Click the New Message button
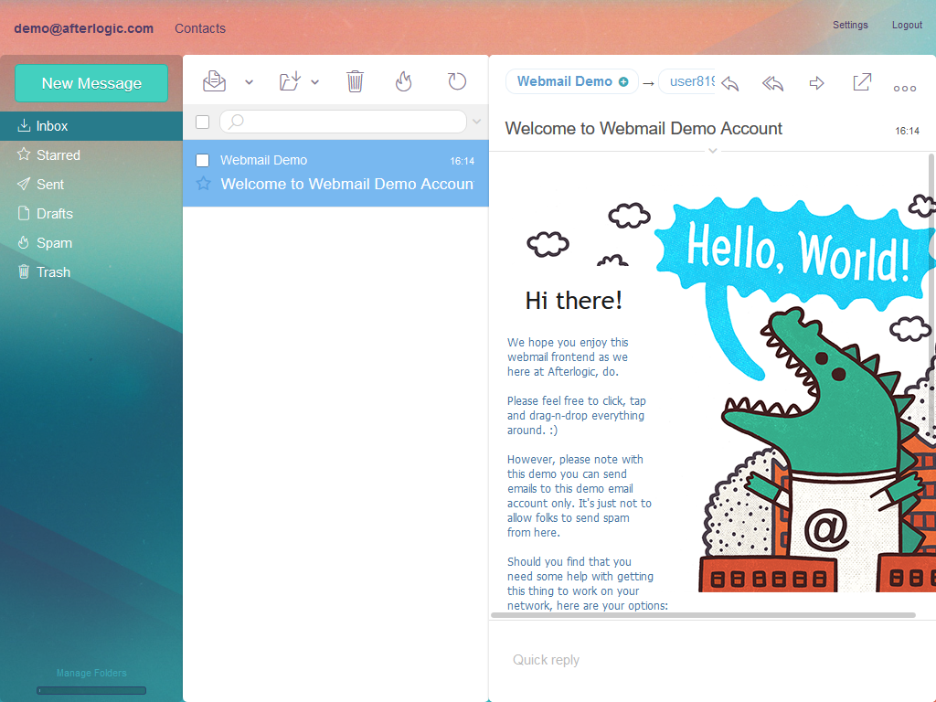The image size is (936, 702). click(x=90, y=82)
